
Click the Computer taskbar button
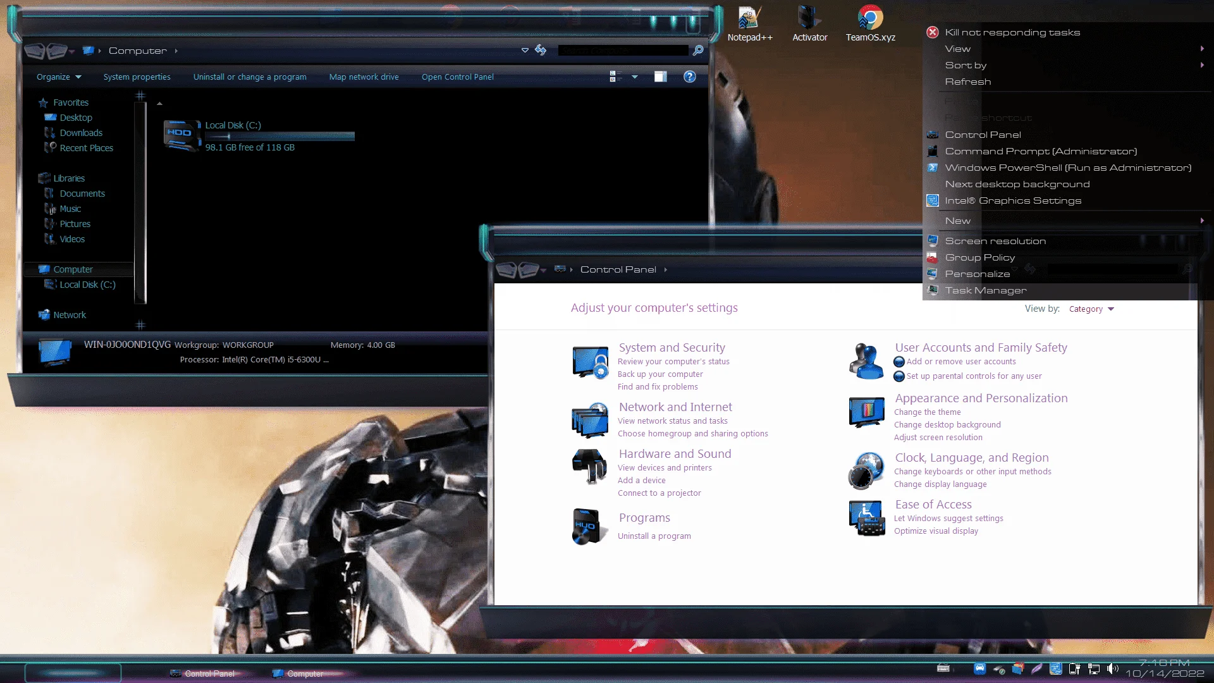298,674
